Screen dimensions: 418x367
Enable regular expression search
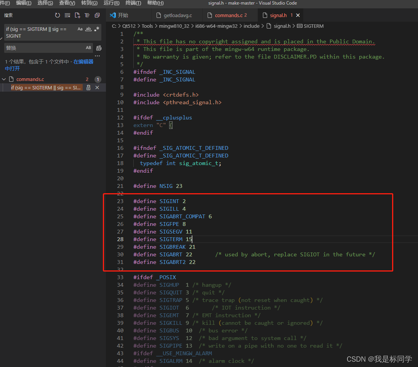point(96,29)
